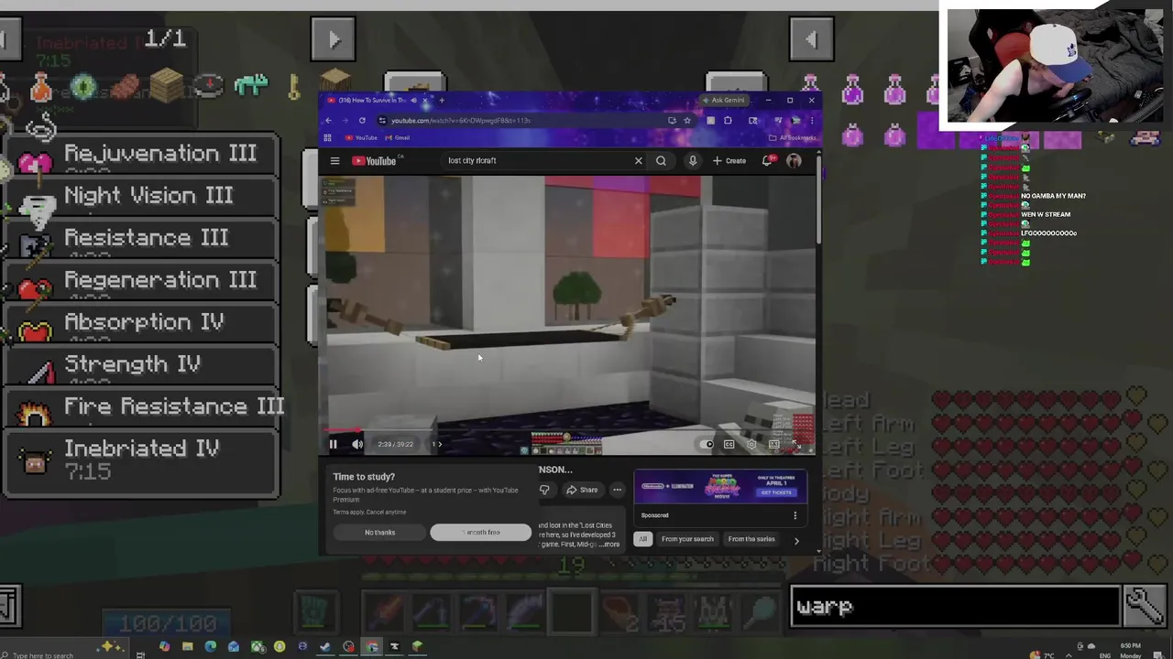Select Absorption IV effect entry
The image size is (1173, 659).
click(141, 324)
